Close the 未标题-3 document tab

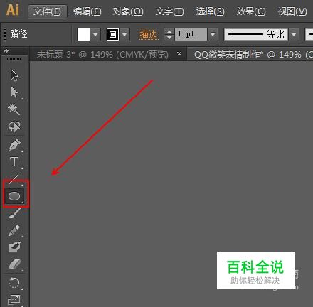pyautogui.click(x=179, y=54)
